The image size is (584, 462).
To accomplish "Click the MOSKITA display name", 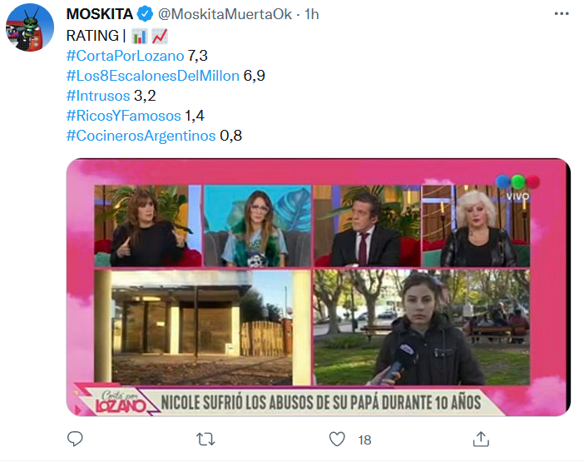I will (x=100, y=14).
